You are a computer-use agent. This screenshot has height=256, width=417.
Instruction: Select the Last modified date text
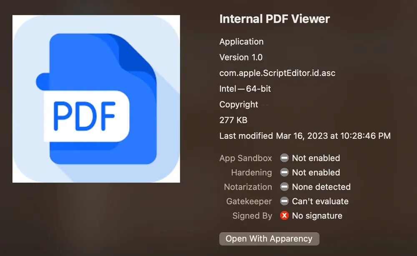305,136
